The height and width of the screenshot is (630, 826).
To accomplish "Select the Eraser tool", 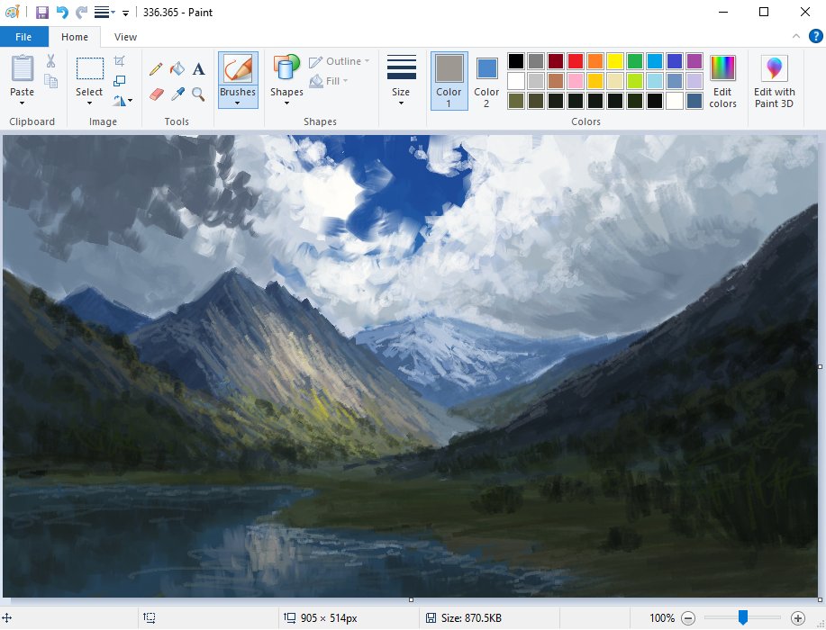I will 157,94.
